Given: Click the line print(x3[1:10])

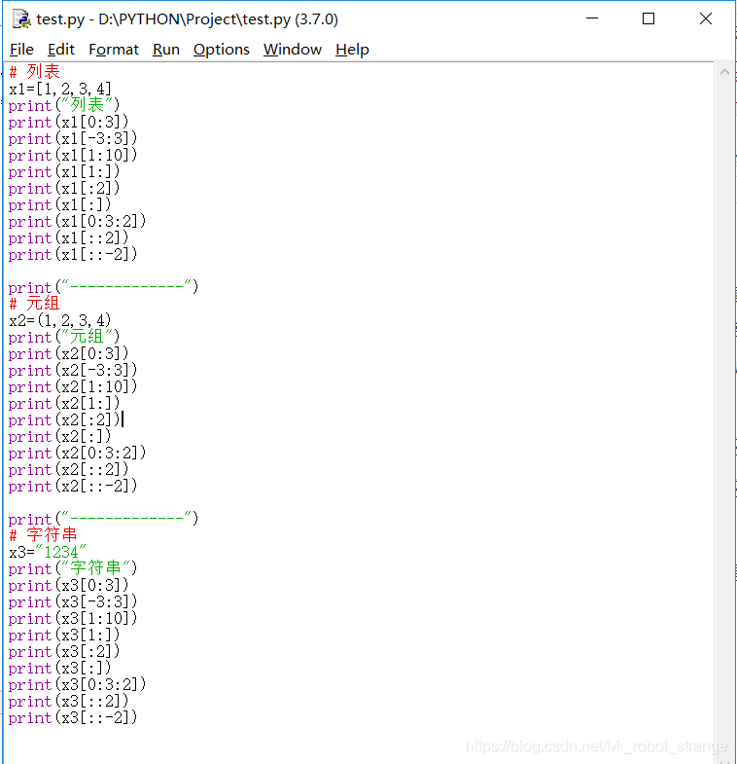Looking at the screenshot, I should [x=73, y=618].
